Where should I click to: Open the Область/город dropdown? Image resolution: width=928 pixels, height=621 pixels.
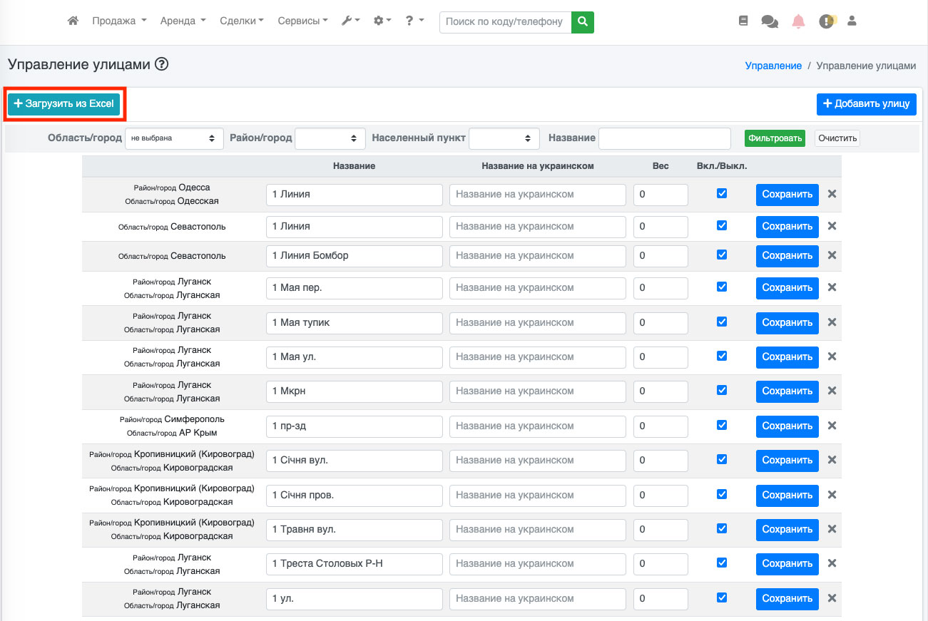point(174,138)
